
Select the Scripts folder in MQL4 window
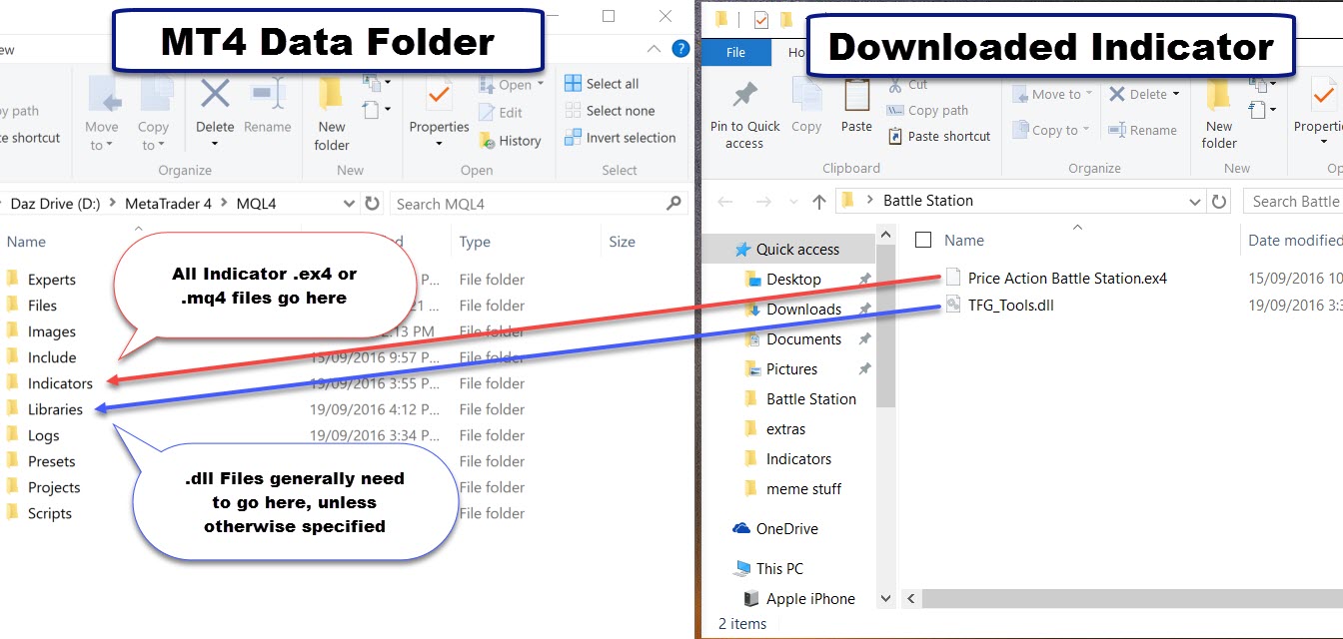[x=49, y=513]
